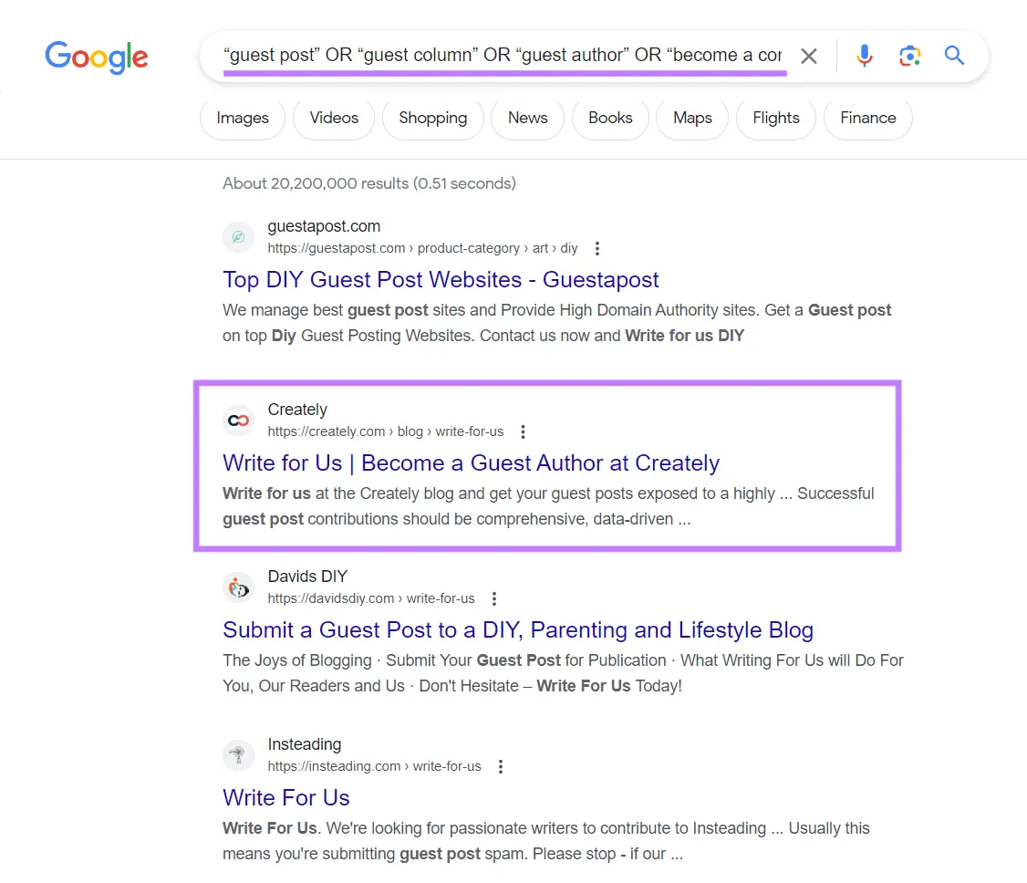
Task: Click the Insteading site favicon
Action: pyautogui.click(x=238, y=754)
